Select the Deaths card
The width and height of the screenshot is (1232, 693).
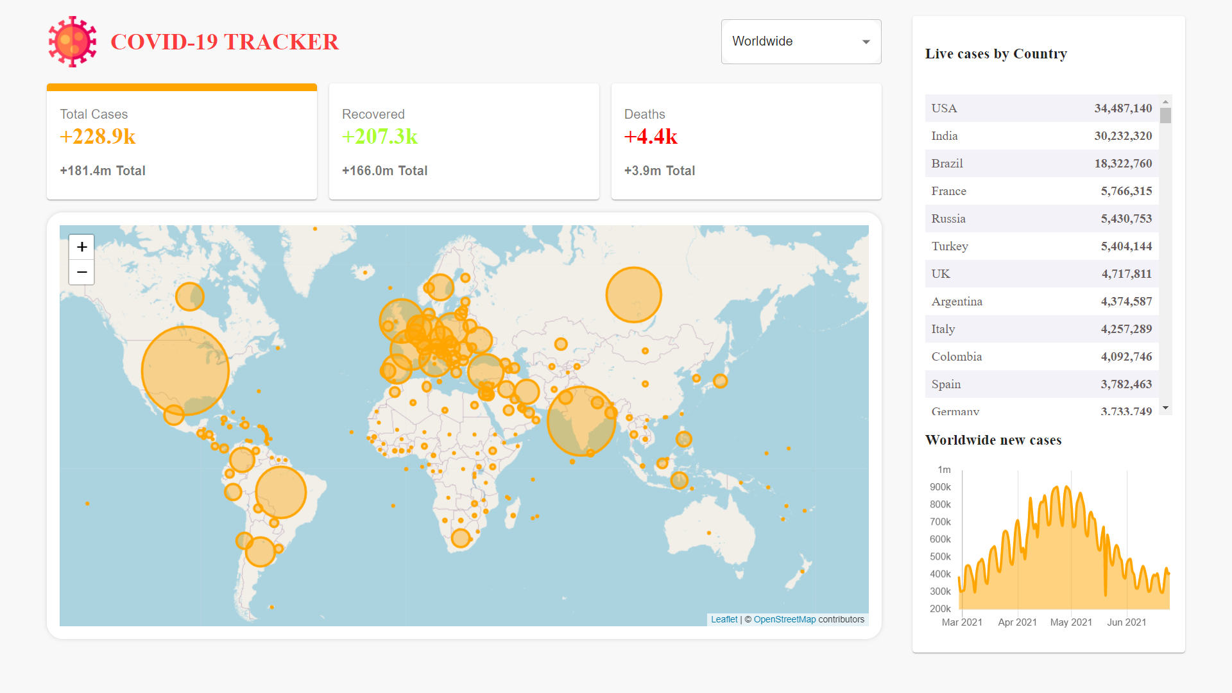pyautogui.click(x=746, y=142)
